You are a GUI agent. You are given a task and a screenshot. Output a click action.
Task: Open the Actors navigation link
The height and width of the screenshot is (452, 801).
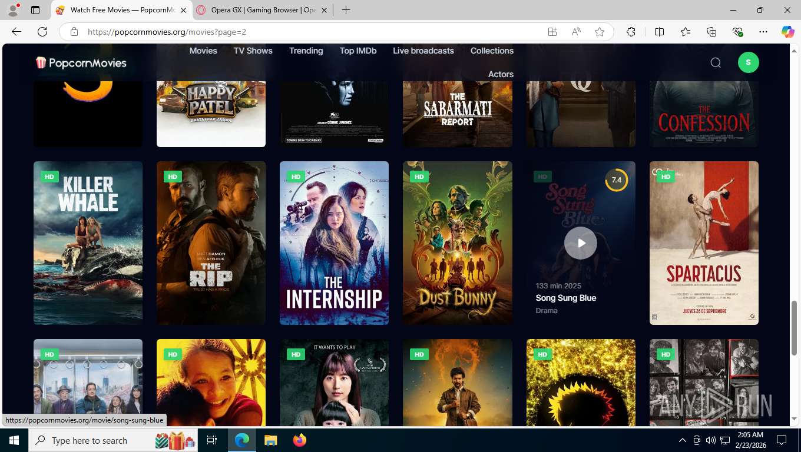[x=501, y=74]
